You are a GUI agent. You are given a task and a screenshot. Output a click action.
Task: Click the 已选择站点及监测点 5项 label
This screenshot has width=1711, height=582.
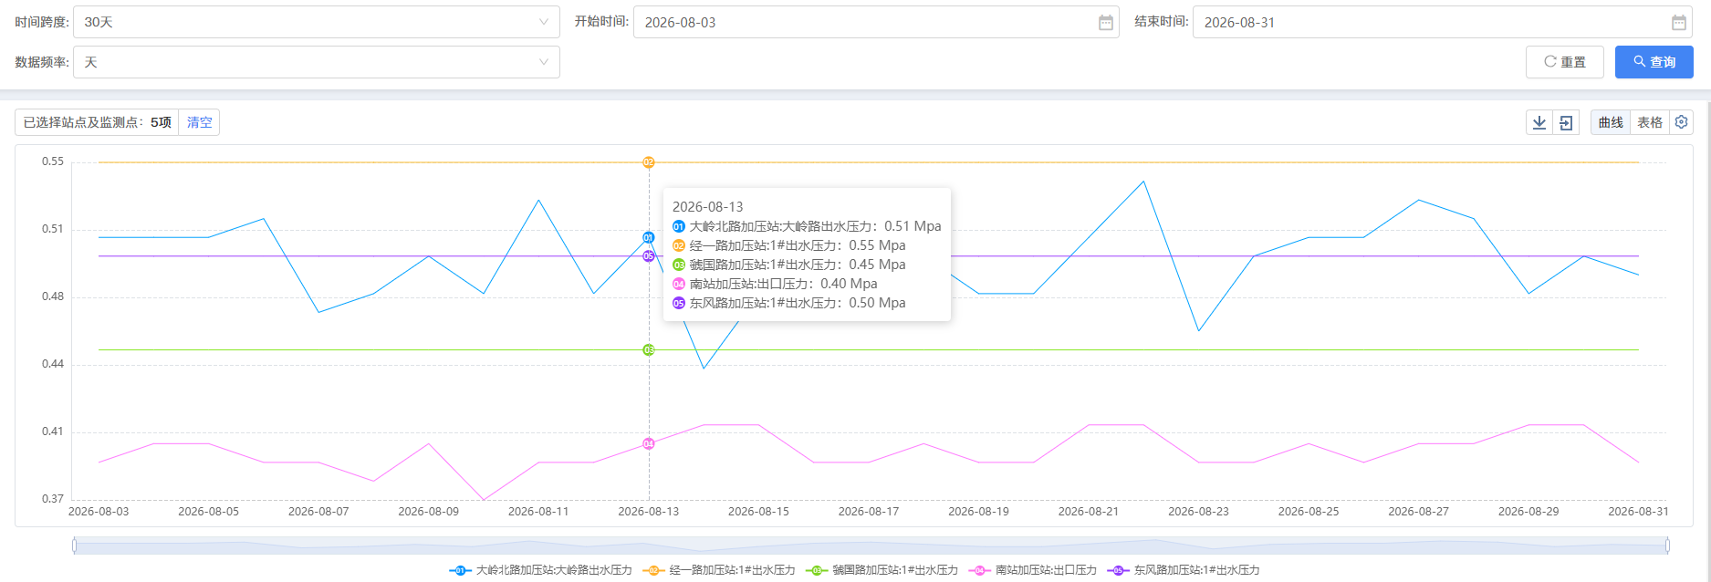pyautogui.click(x=98, y=122)
